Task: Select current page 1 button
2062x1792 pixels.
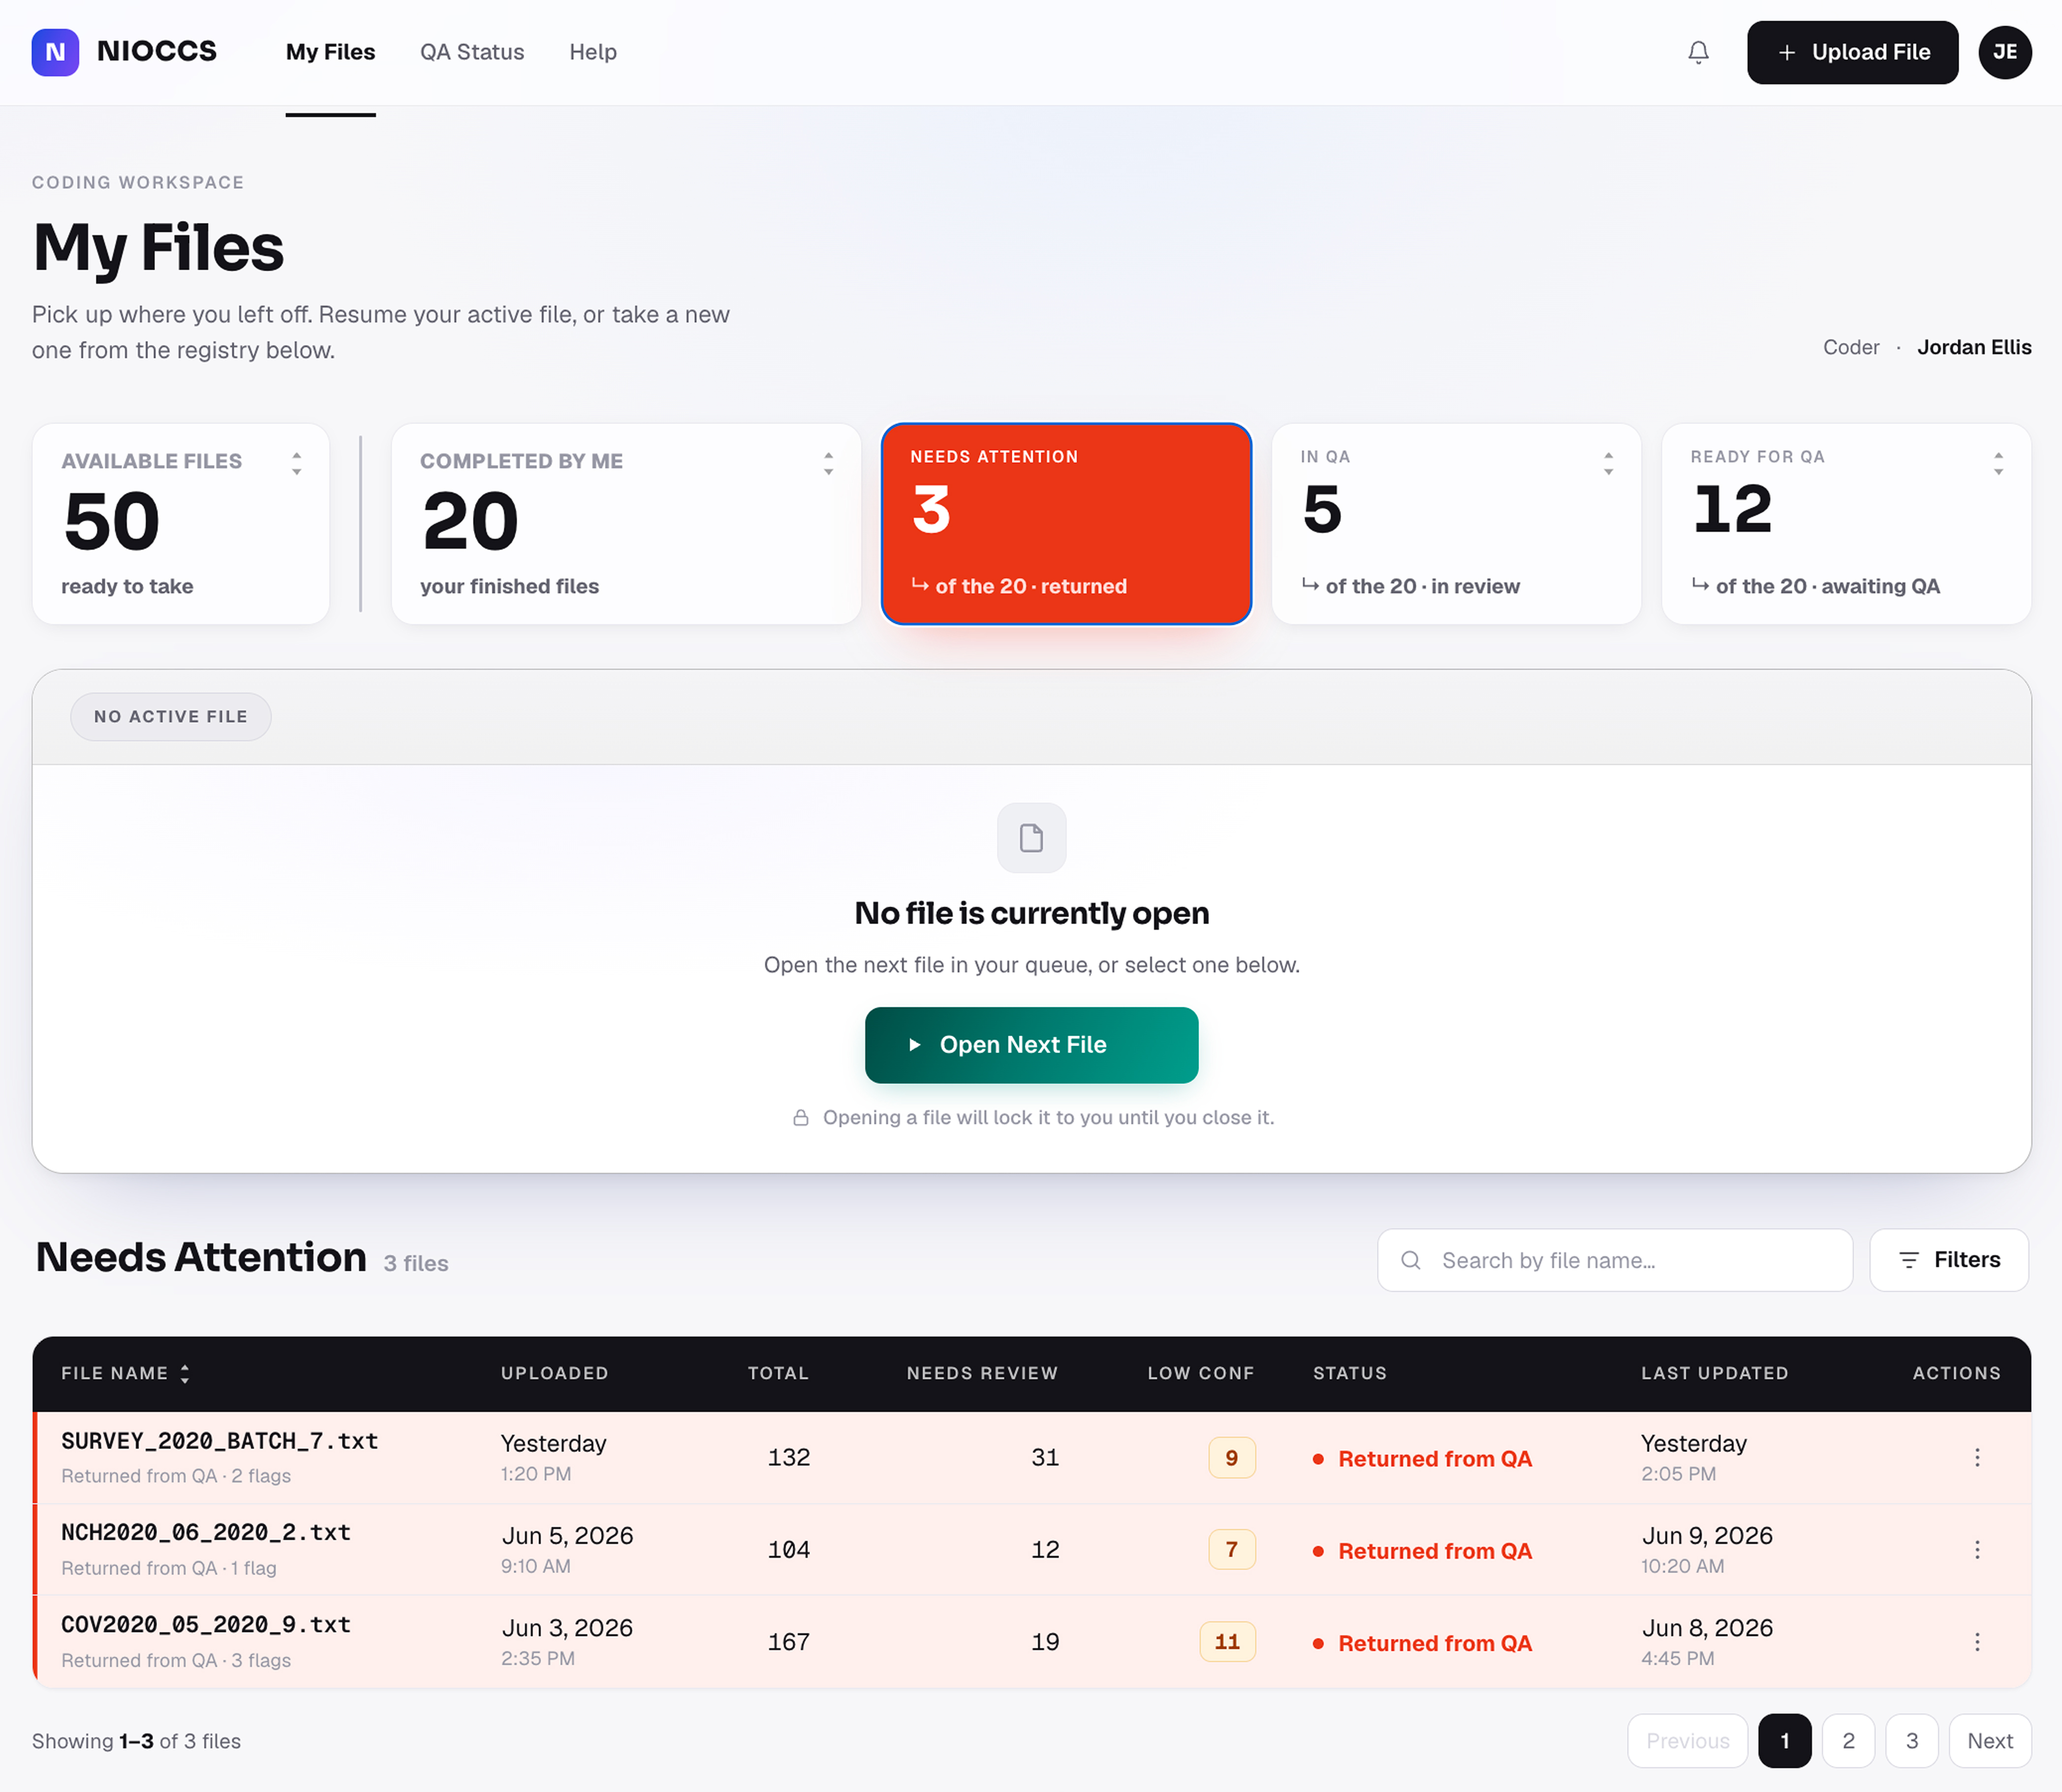Action: [1784, 1741]
